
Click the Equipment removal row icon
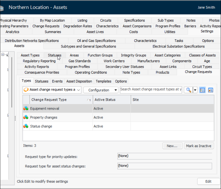(x=26, y=109)
